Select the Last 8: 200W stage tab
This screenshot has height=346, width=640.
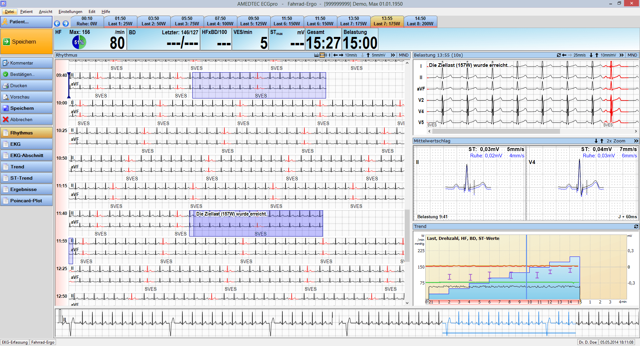[x=420, y=21]
